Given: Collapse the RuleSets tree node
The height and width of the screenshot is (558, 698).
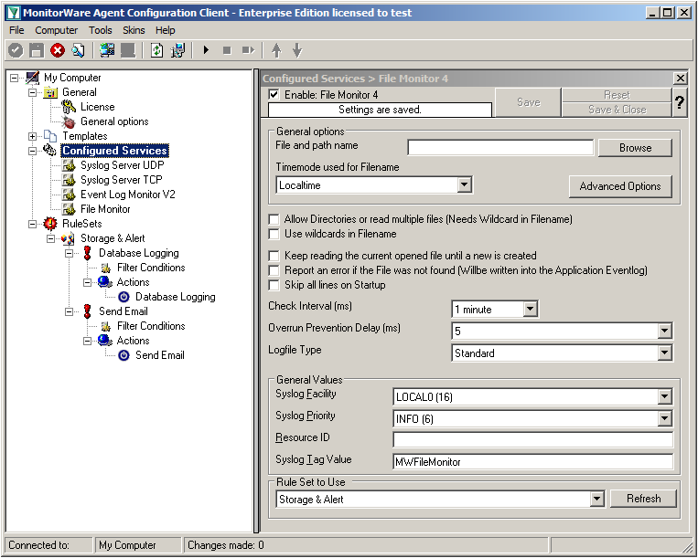Looking at the screenshot, I should pyautogui.click(x=33, y=224).
